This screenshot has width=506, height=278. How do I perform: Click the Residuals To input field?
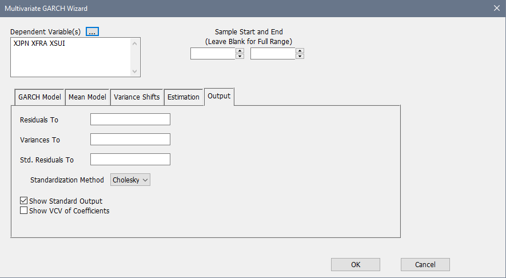(x=130, y=120)
